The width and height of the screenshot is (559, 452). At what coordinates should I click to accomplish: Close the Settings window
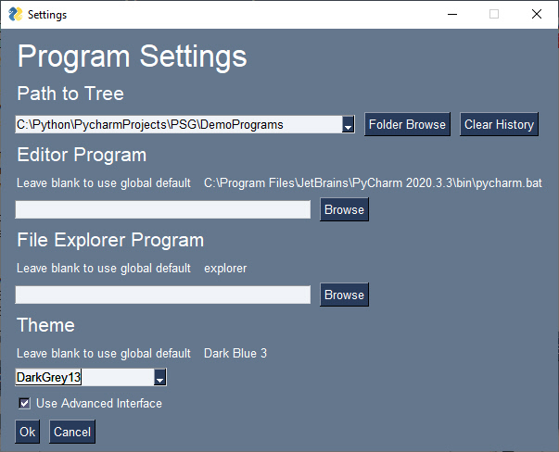(537, 14)
